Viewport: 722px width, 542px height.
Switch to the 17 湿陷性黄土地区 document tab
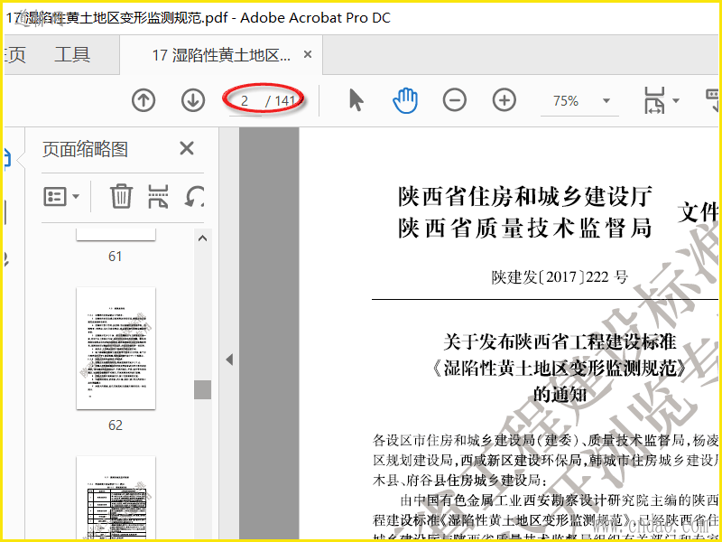221,55
